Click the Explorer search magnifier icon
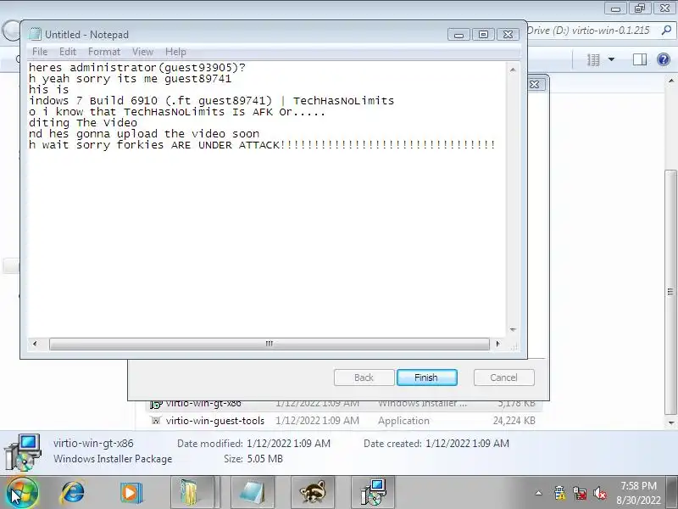 click(666, 31)
